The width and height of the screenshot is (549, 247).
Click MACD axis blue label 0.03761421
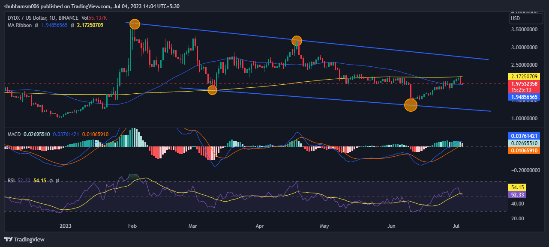(x=523, y=136)
